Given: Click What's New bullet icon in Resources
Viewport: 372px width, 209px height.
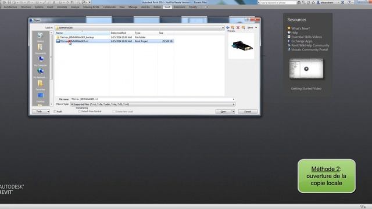Looking at the screenshot, I should coord(289,28).
